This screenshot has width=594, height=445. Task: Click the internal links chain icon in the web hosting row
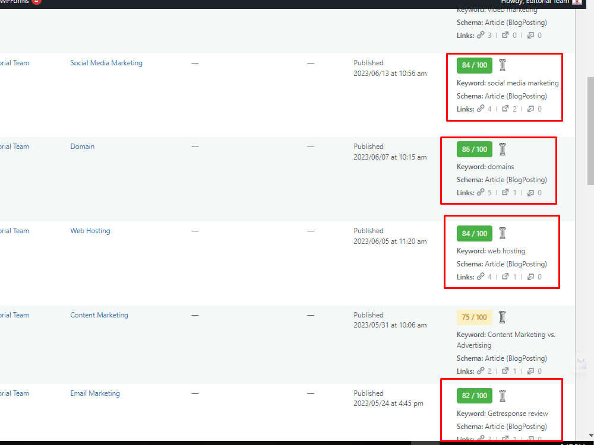(481, 276)
